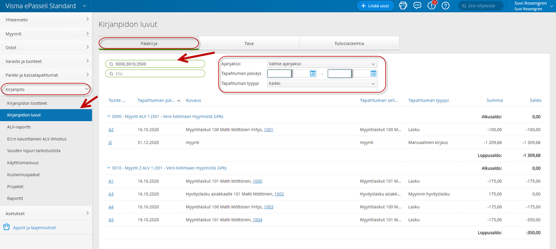Open voucher A5 link
The height and width of the screenshot is (249, 556).
[x=111, y=220]
